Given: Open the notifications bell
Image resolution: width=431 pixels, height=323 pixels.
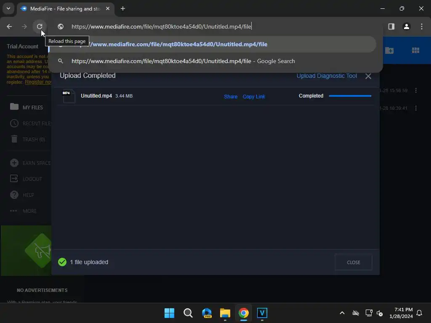Looking at the screenshot, I should [x=419, y=313].
